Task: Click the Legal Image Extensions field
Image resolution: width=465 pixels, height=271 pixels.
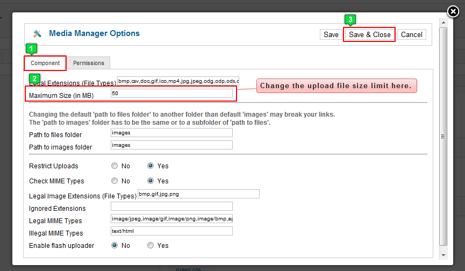Action: 198,194
